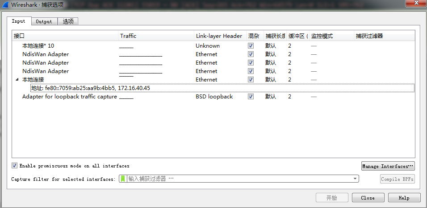This screenshot has height=208, width=427.
Task: Click the Unknown link-layer cell
Action: (208, 45)
